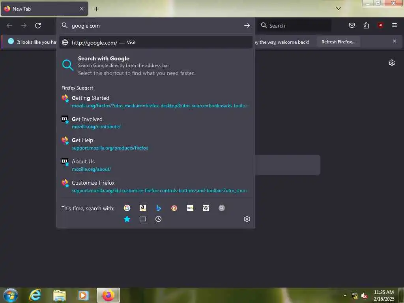Click the forward navigation arrow

[x=24, y=26]
